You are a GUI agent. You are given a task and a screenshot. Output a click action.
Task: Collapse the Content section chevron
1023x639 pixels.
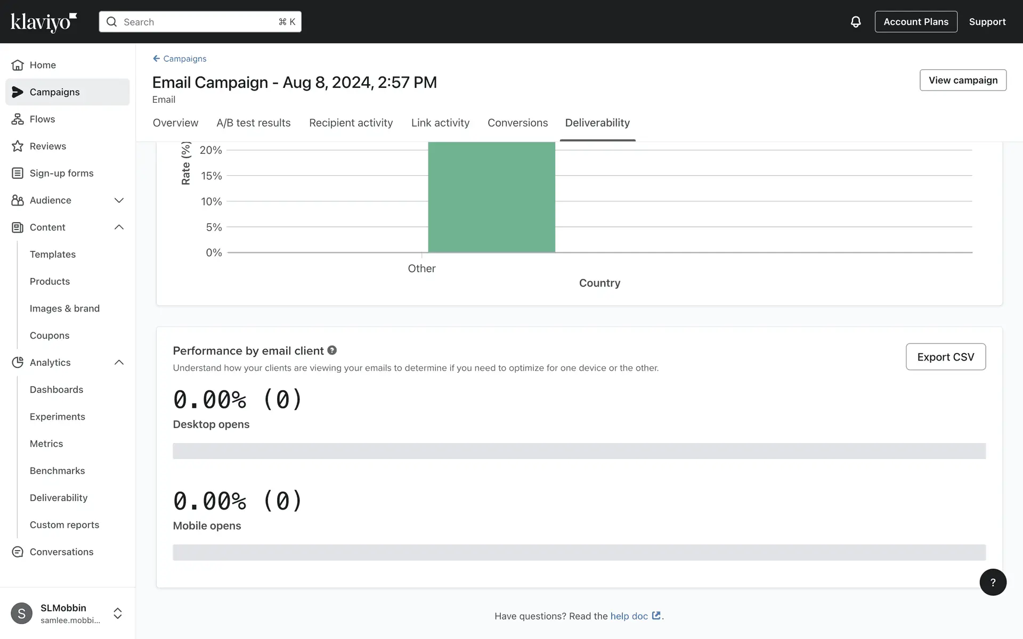coord(119,227)
